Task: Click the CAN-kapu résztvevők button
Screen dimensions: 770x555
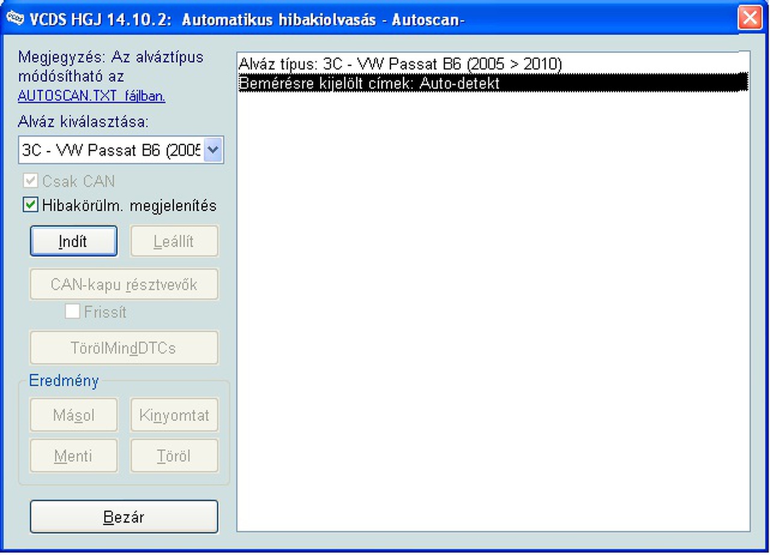Action: [124, 284]
